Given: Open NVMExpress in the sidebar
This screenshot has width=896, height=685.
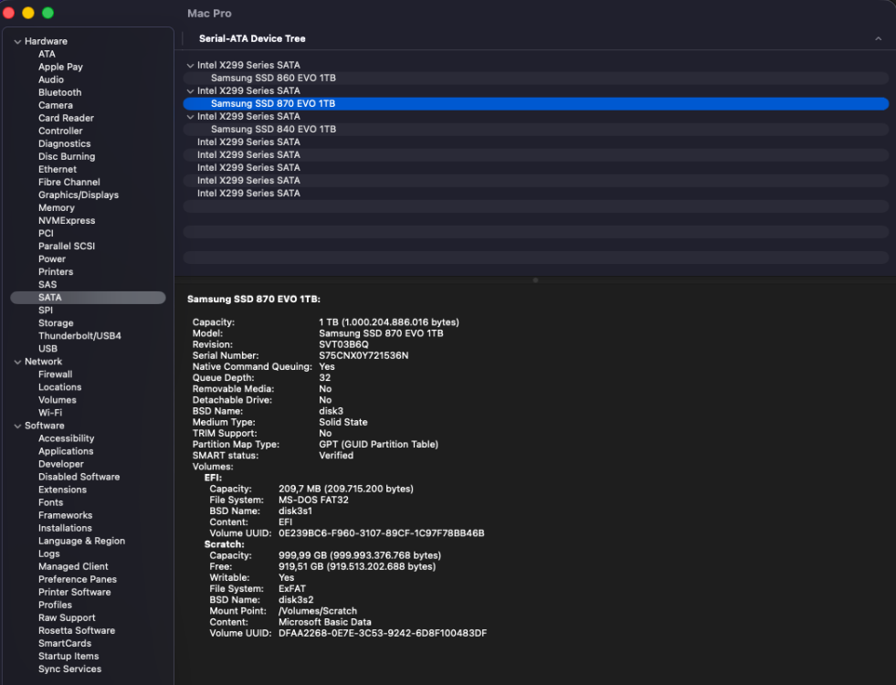Looking at the screenshot, I should (67, 220).
